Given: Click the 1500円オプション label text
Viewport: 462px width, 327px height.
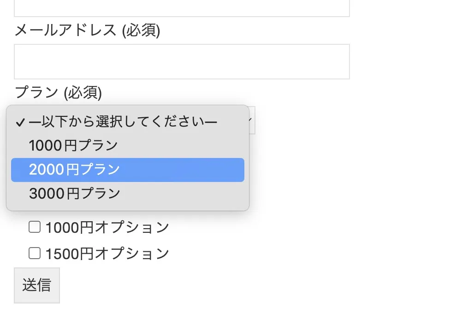Looking at the screenshot, I should pyautogui.click(x=106, y=253).
